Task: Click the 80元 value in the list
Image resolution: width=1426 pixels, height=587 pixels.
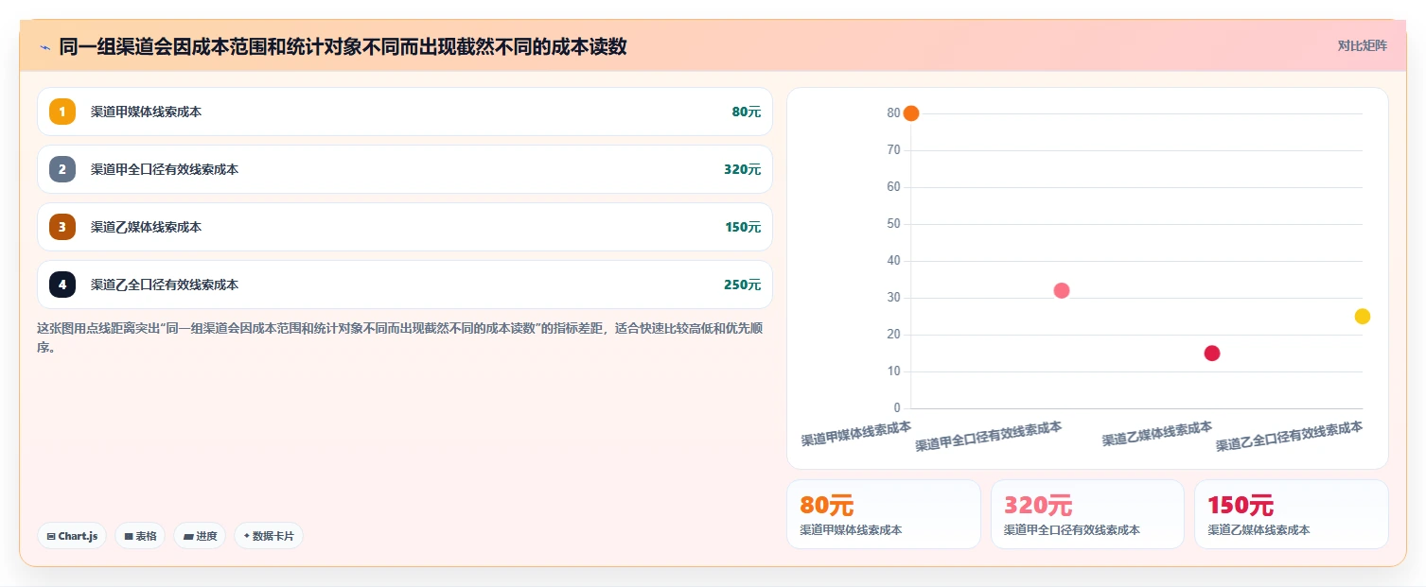Action: tap(746, 112)
